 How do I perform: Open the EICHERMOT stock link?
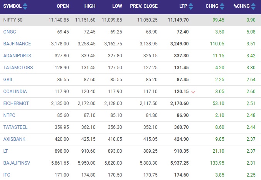point(16,103)
